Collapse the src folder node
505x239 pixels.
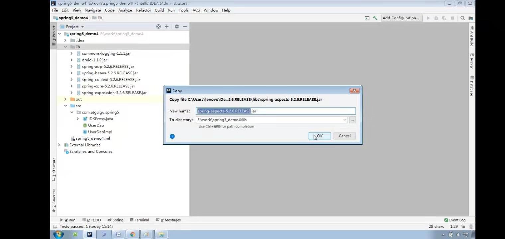[65, 106]
